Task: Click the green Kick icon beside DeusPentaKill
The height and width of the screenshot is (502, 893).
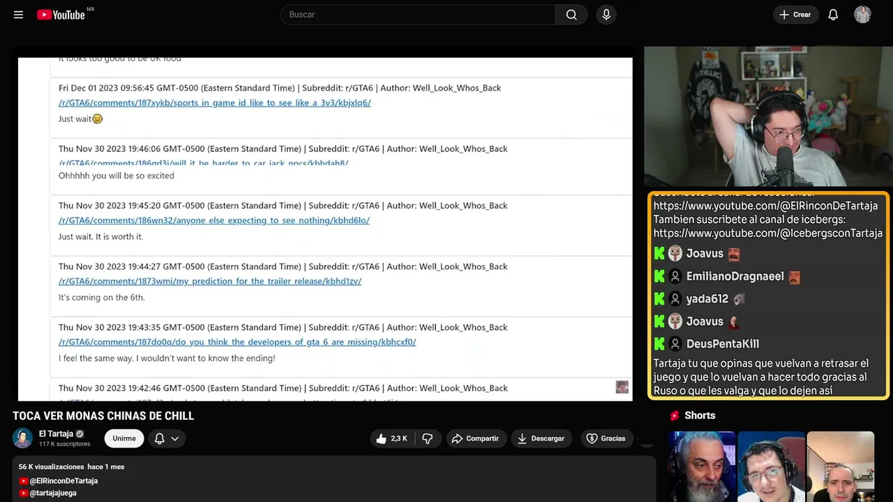Action: [659, 344]
